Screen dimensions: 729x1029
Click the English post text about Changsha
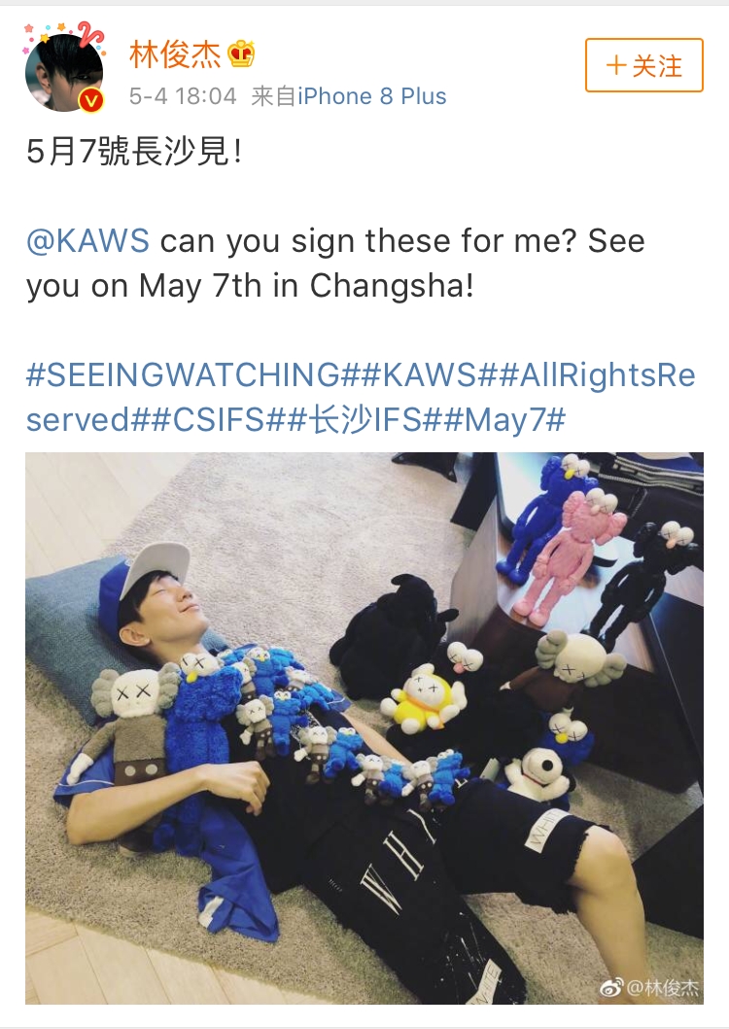pos(335,264)
